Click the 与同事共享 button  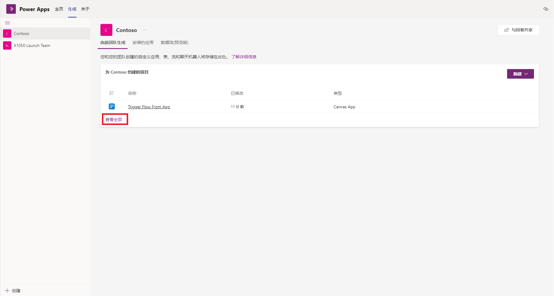tap(518, 30)
